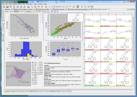Go to the last row icon
The height and width of the screenshot is (97, 137).
[x=74, y=7]
